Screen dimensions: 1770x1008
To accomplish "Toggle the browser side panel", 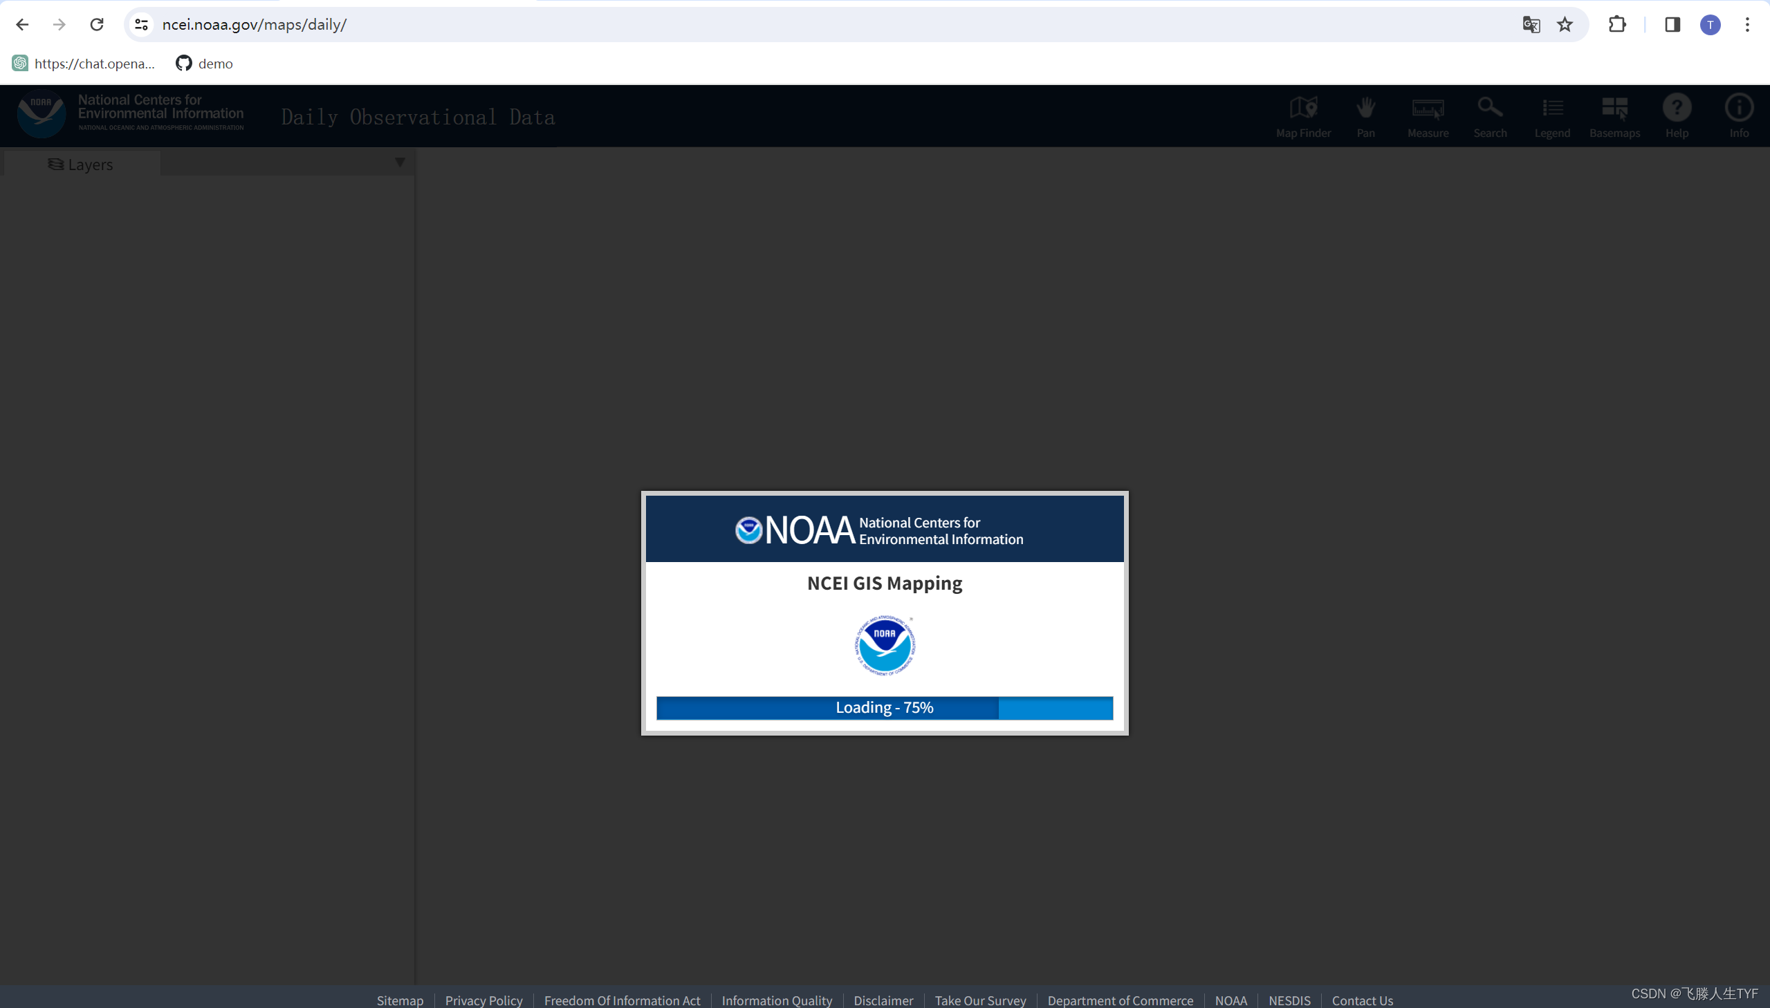I will 1672,25.
